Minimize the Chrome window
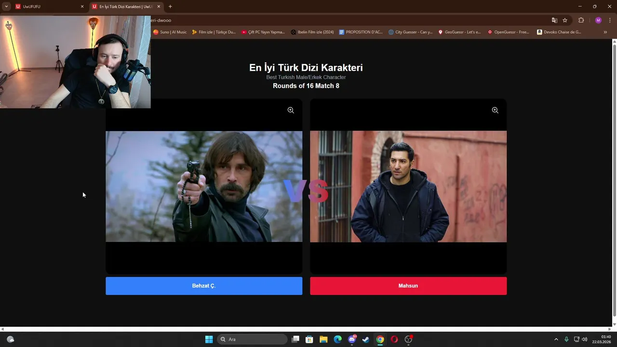The image size is (617, 347). click(x=580, y=6)
